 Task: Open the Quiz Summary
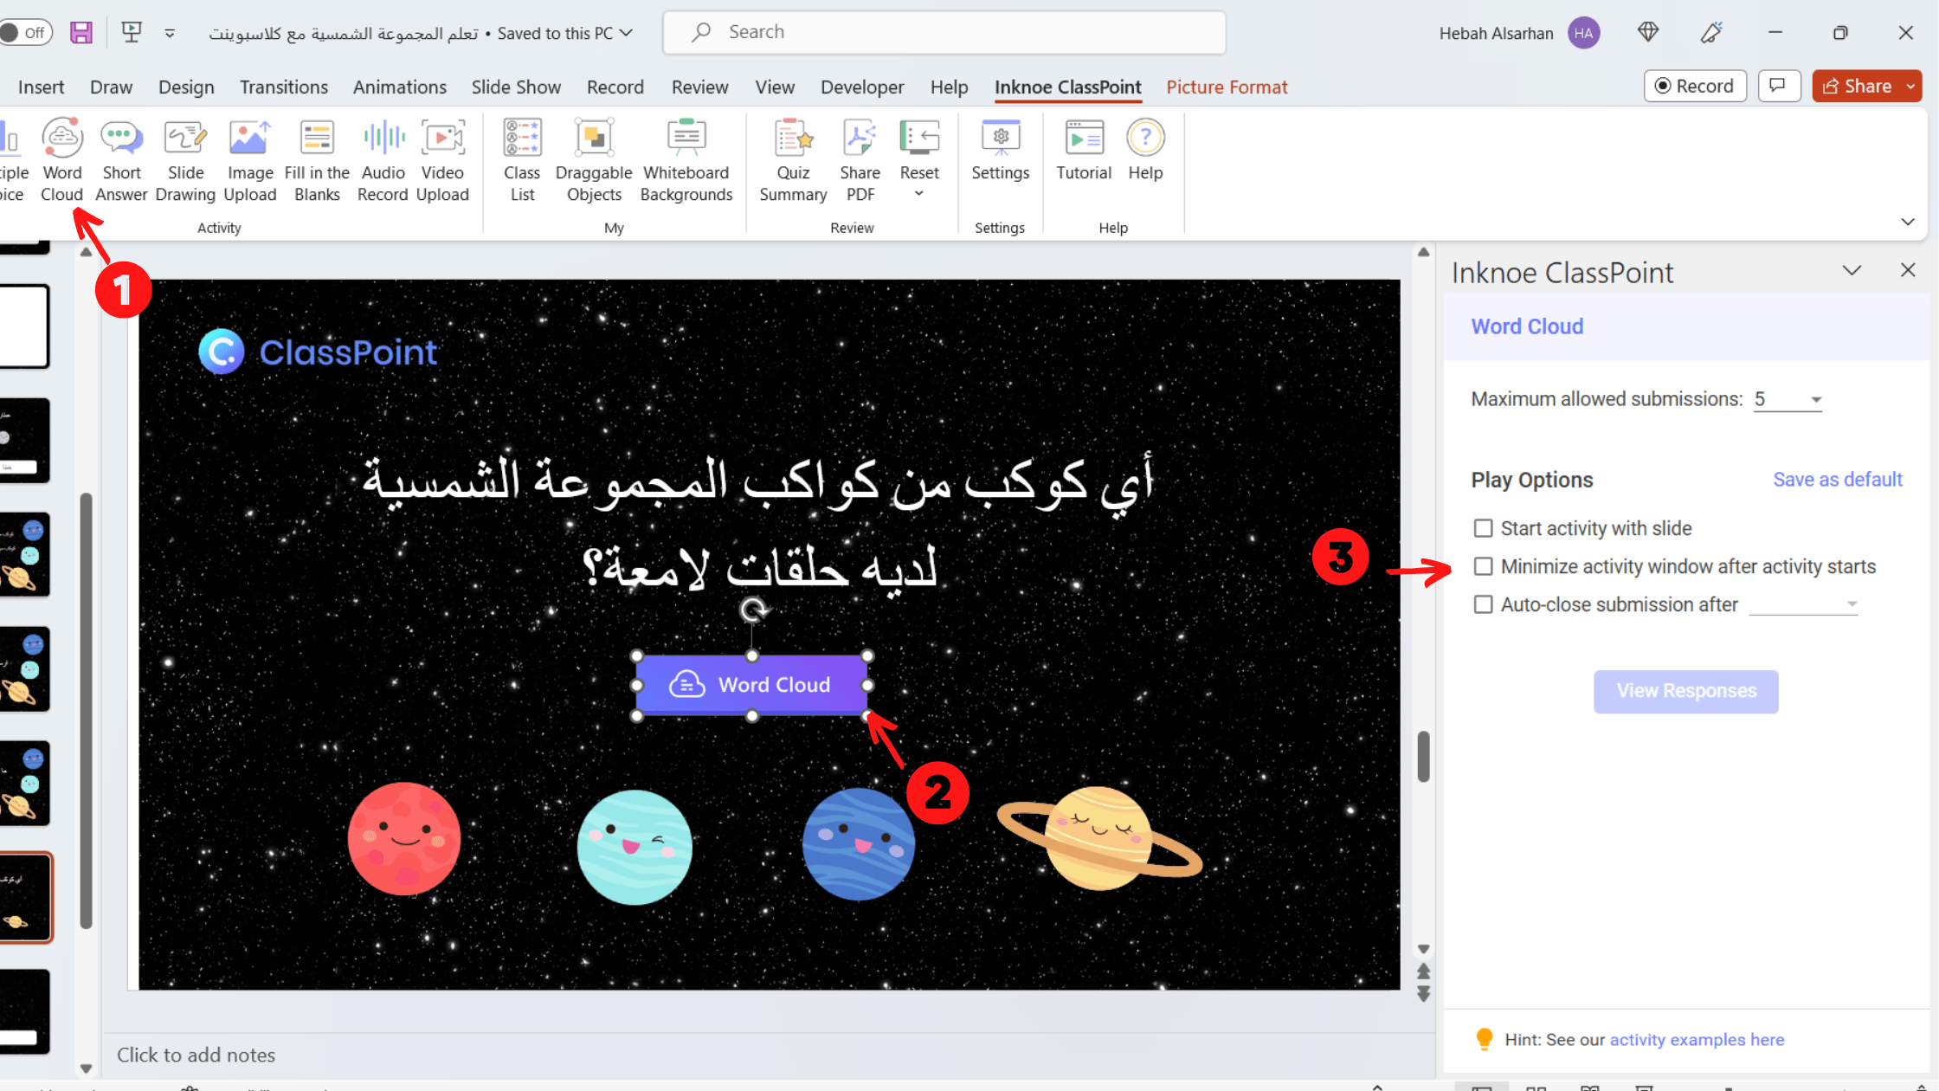[x=793, y=161]
